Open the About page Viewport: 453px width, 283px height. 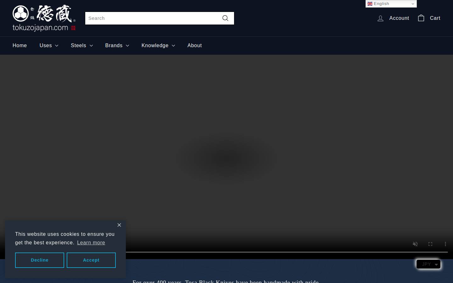194,46
